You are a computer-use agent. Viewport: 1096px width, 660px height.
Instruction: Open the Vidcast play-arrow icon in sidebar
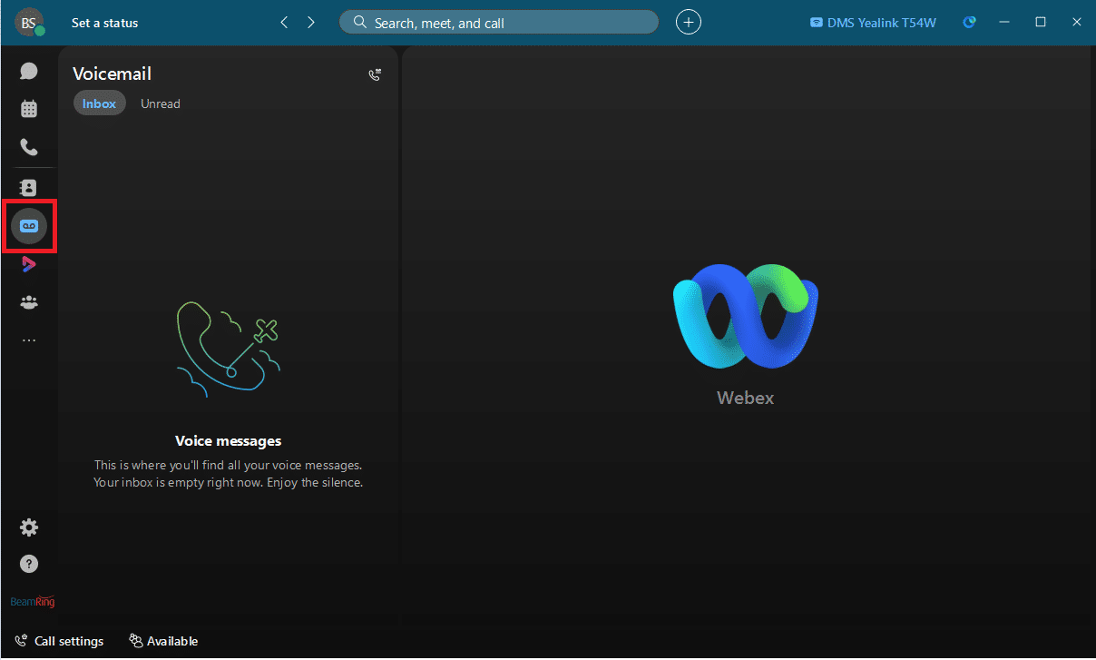pyautogui.click(x=29, y=264)
